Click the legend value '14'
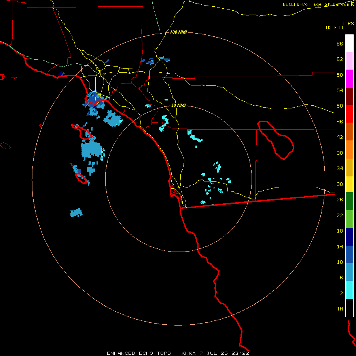The height and width of the screenshot is (356, 356). point(340,246)
